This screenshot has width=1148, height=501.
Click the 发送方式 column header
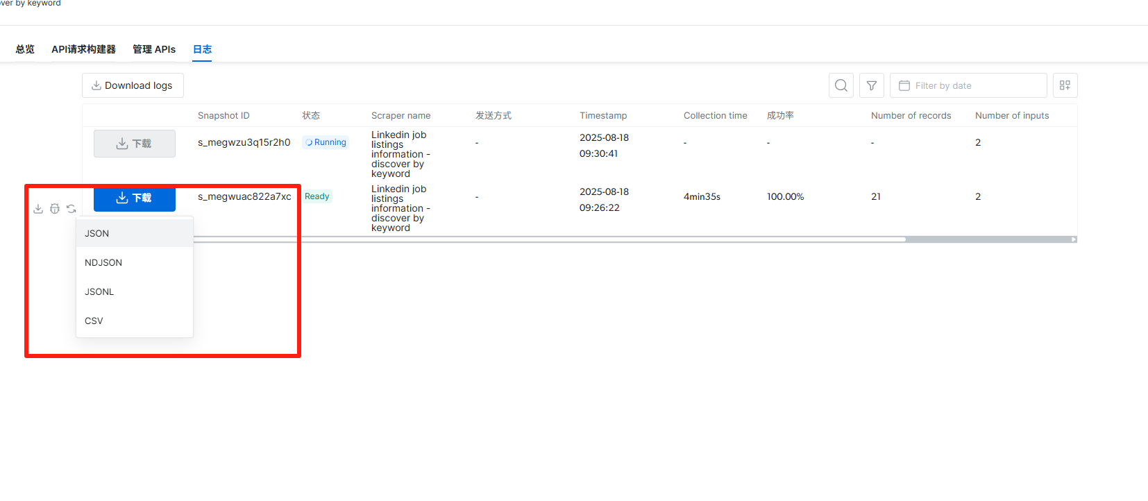point(493,116)
